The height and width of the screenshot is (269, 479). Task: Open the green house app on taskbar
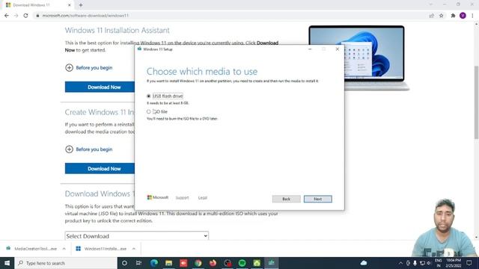[257, 263]
